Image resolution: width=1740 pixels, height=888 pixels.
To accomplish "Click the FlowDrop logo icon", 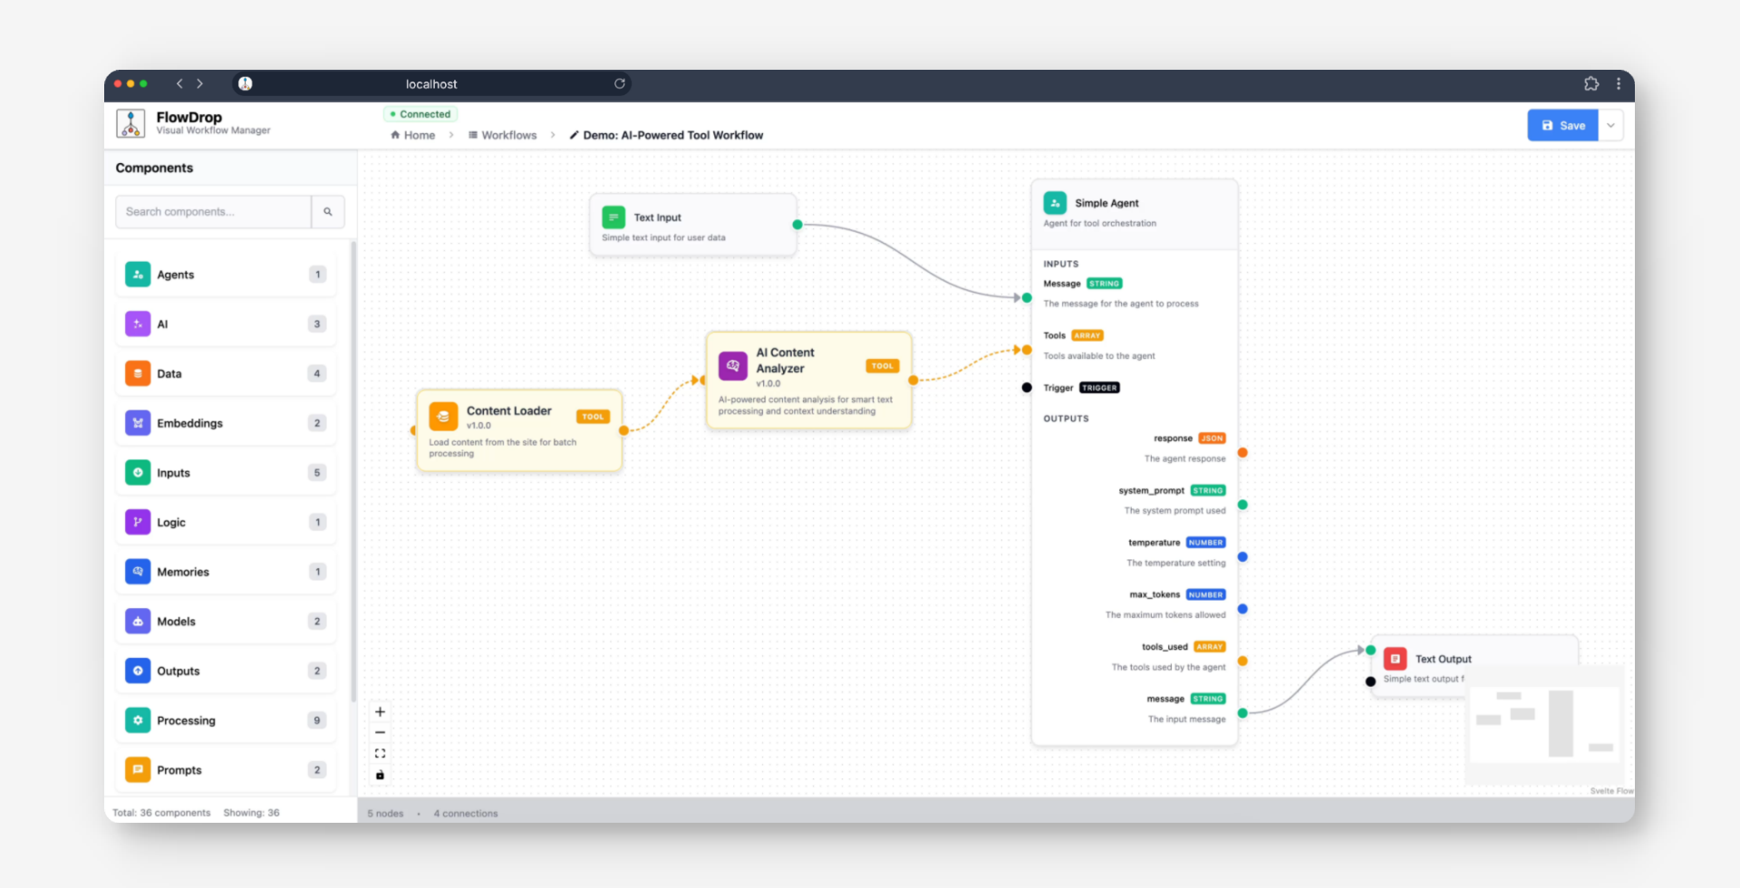I will 131,124.
